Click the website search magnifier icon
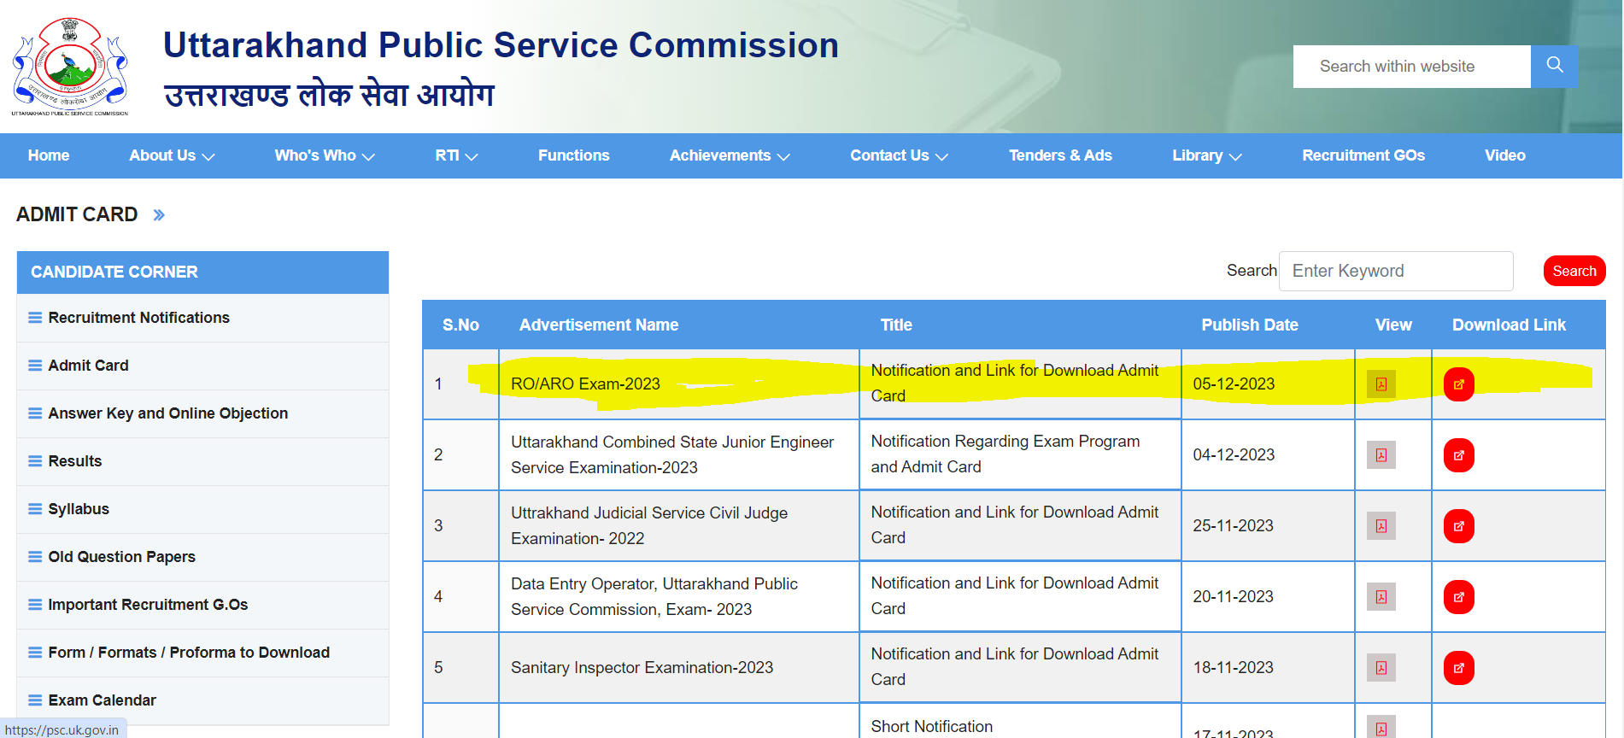The width and height of the screenshot is (1624, 738). pyautogui.click(x=1554, y=66)
